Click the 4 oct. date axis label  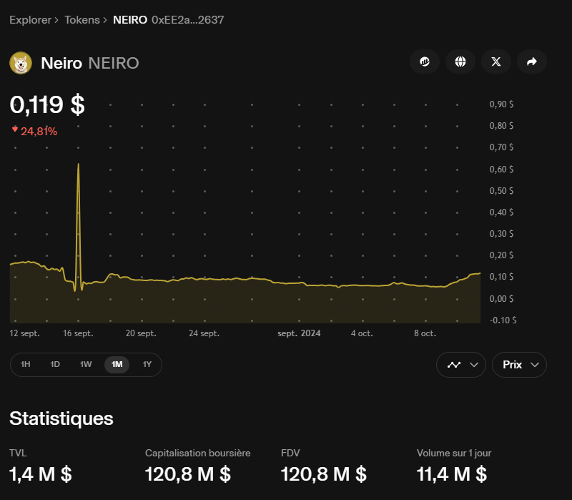click(x=362, y=333)
